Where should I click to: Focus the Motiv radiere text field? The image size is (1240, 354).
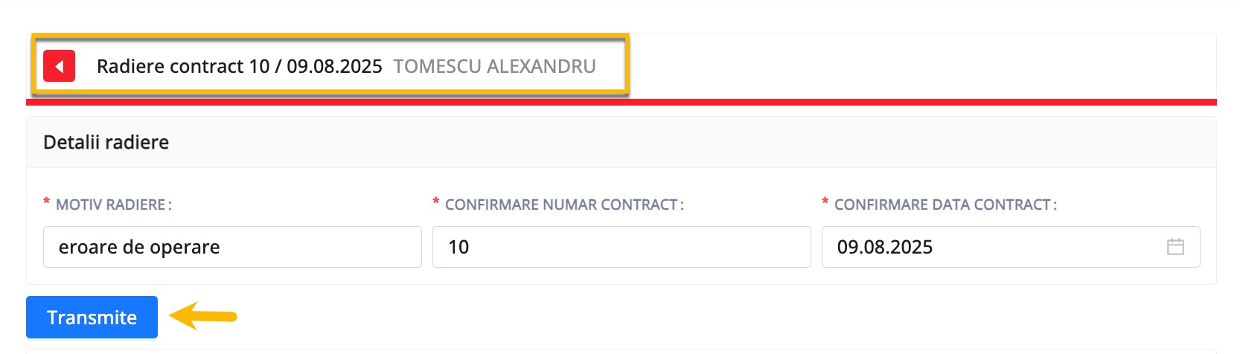click(232, 247)
